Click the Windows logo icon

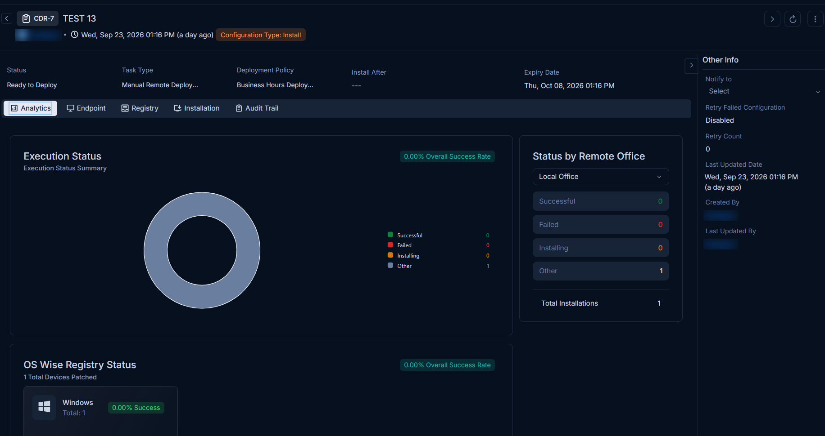pos(44,407)
